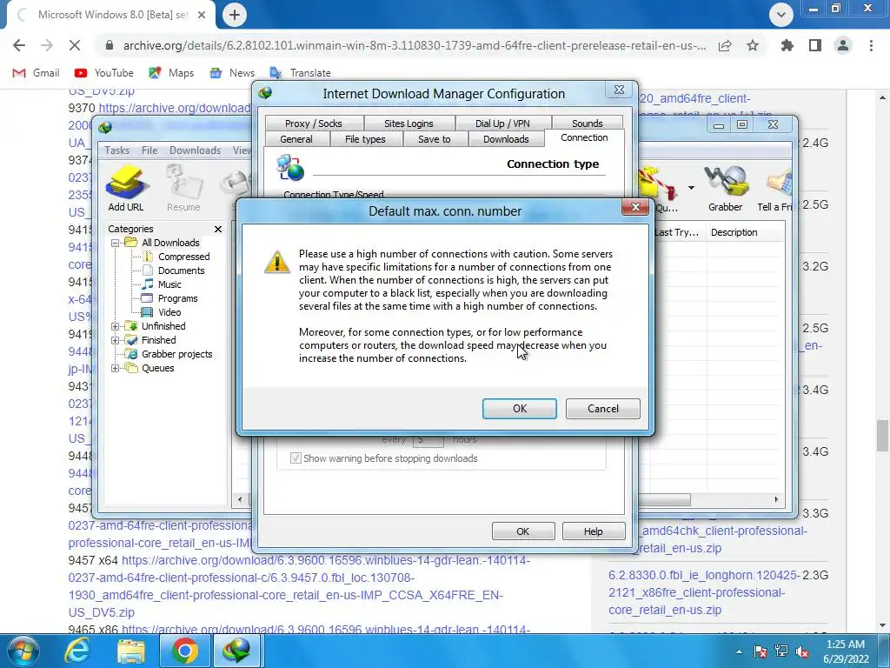Click the Stop Queue icon in IDM toolbar
The width and height of the screenshot is (890, 668).
click(x=659, y=189)
